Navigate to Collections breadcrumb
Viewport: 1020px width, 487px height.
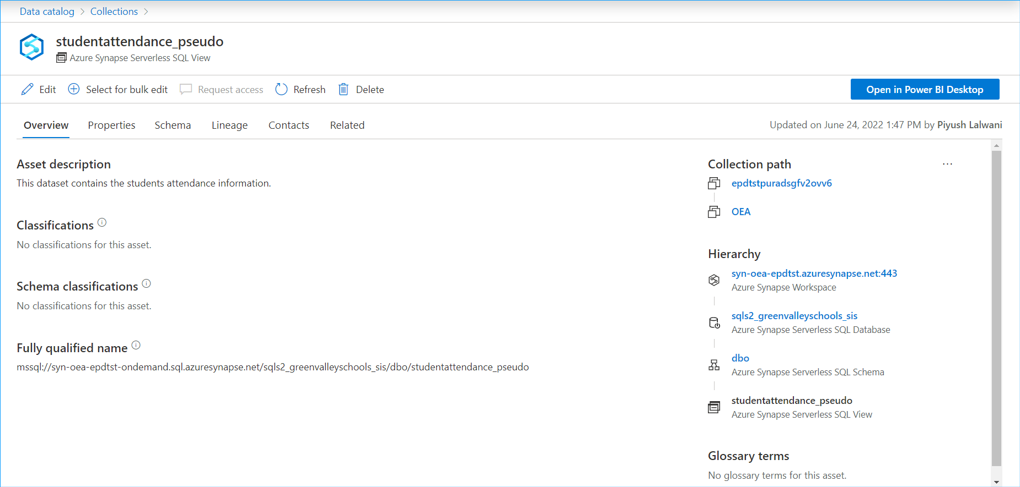[x=114, y=12]
